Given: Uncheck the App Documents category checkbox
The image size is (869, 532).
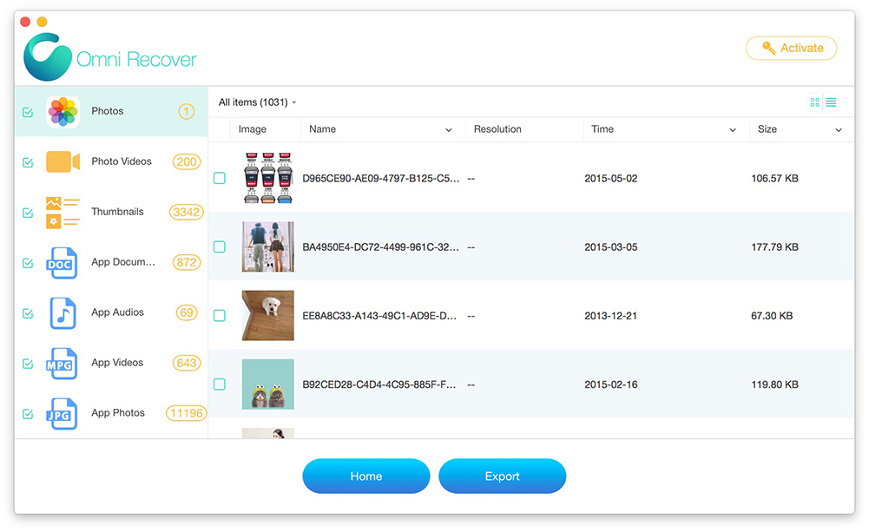Looking at the screenshot, I should point(28,263).
